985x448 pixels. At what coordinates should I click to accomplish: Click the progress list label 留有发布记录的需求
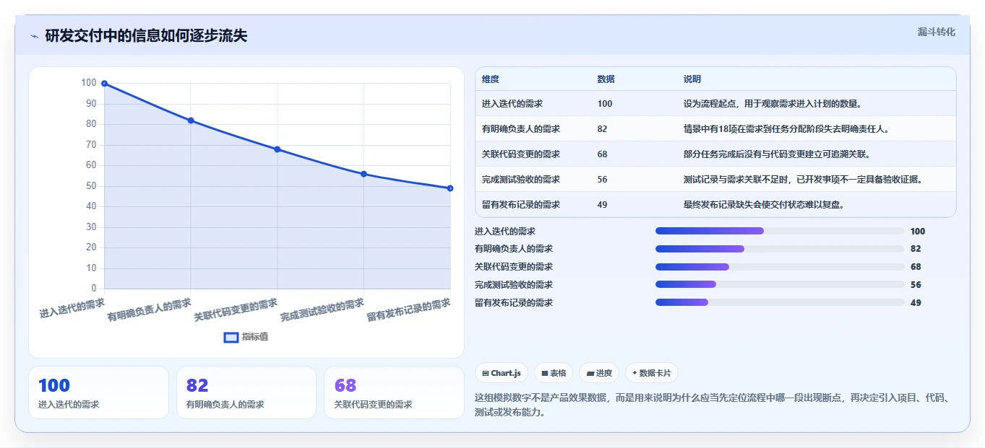pyautogui.click(x=514, y=303)
